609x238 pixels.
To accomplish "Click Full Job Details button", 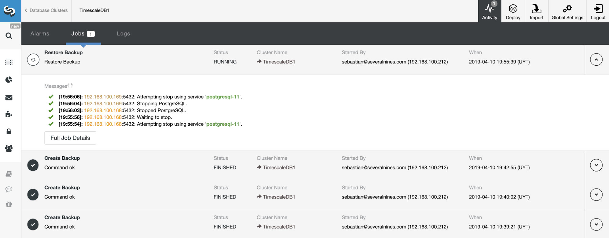I will [70, 138].
